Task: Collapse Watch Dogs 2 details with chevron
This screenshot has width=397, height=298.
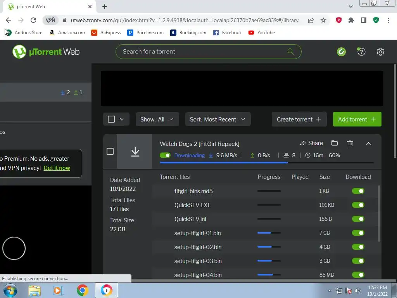Action: 368,144
